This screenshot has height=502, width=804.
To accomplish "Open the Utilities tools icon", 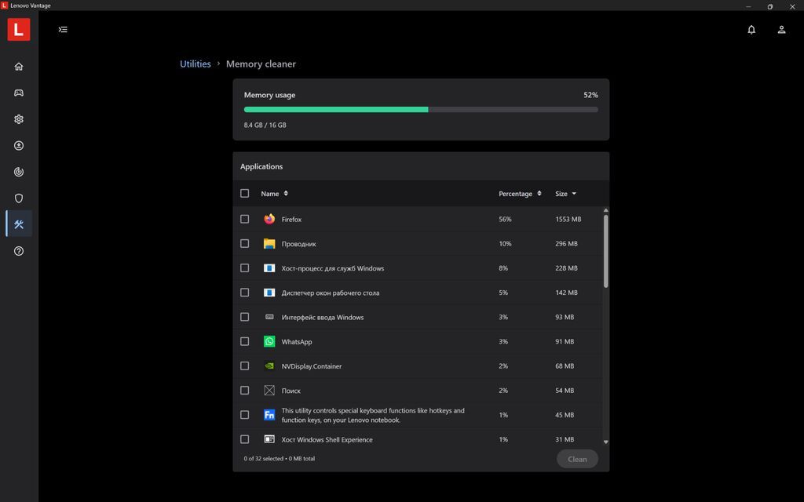I will pos(19,224).
